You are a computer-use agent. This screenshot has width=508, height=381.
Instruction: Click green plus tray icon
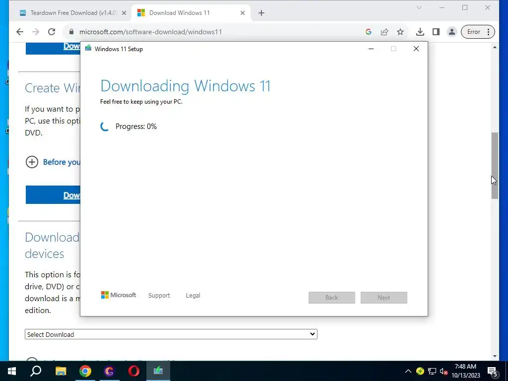(x=420, y=371)
